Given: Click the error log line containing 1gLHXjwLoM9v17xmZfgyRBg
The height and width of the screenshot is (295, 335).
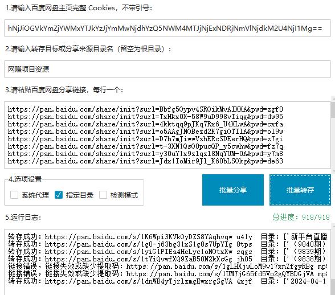Looking at the screenshot, I should point(167,267).
